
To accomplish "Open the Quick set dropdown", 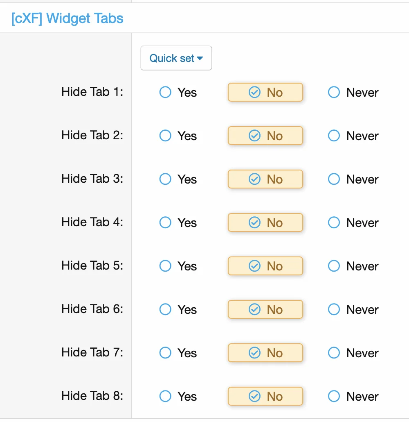I will [x=176, y=58].
